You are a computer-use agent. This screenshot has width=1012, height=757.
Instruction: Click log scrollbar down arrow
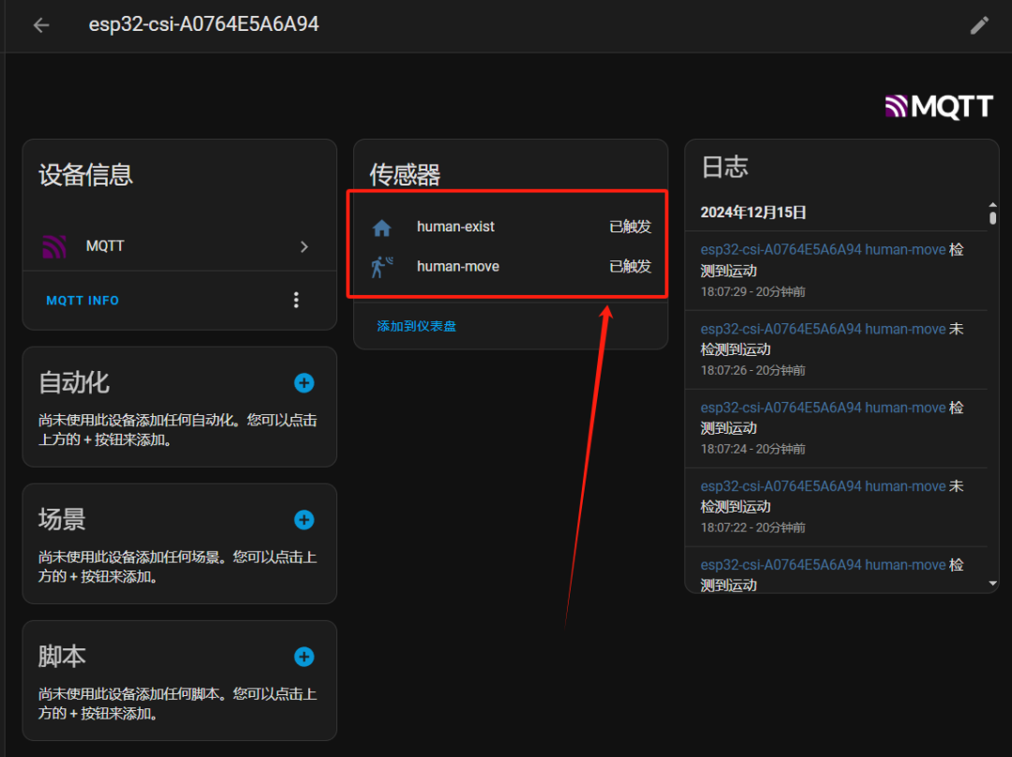(x=992, y=584)
